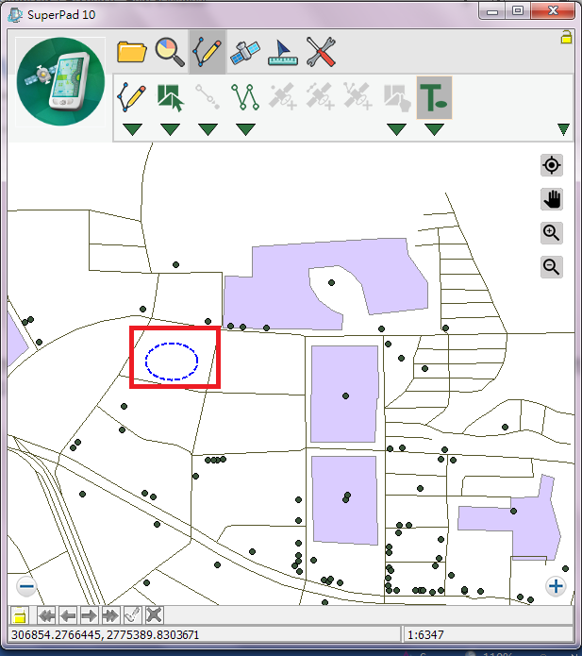Click the brush/confirm edit icon bottom toolbar
Image resolution: width=582 pixels, height=656 pixels.
pos(133,615)
